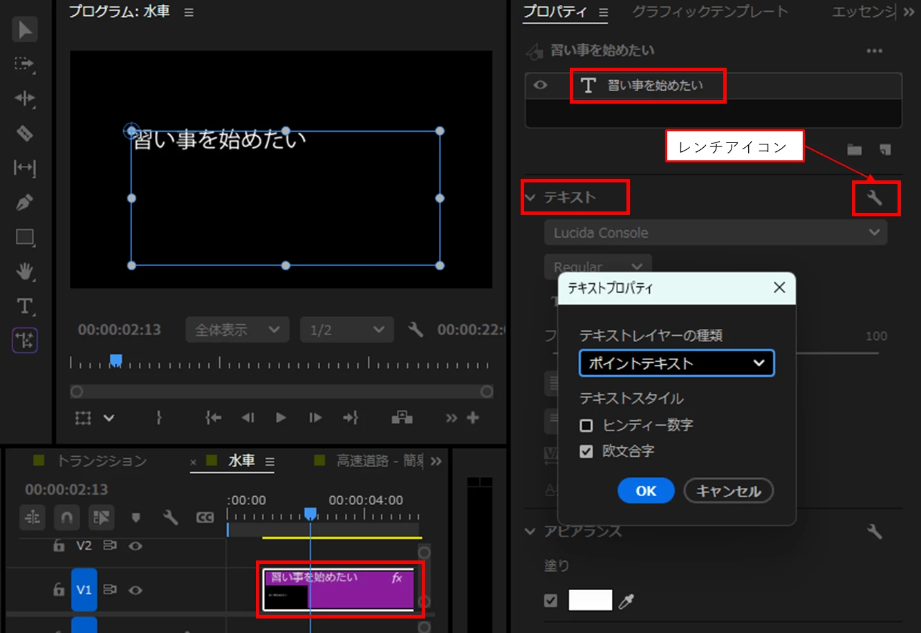Step back one frame

point(248,417)
